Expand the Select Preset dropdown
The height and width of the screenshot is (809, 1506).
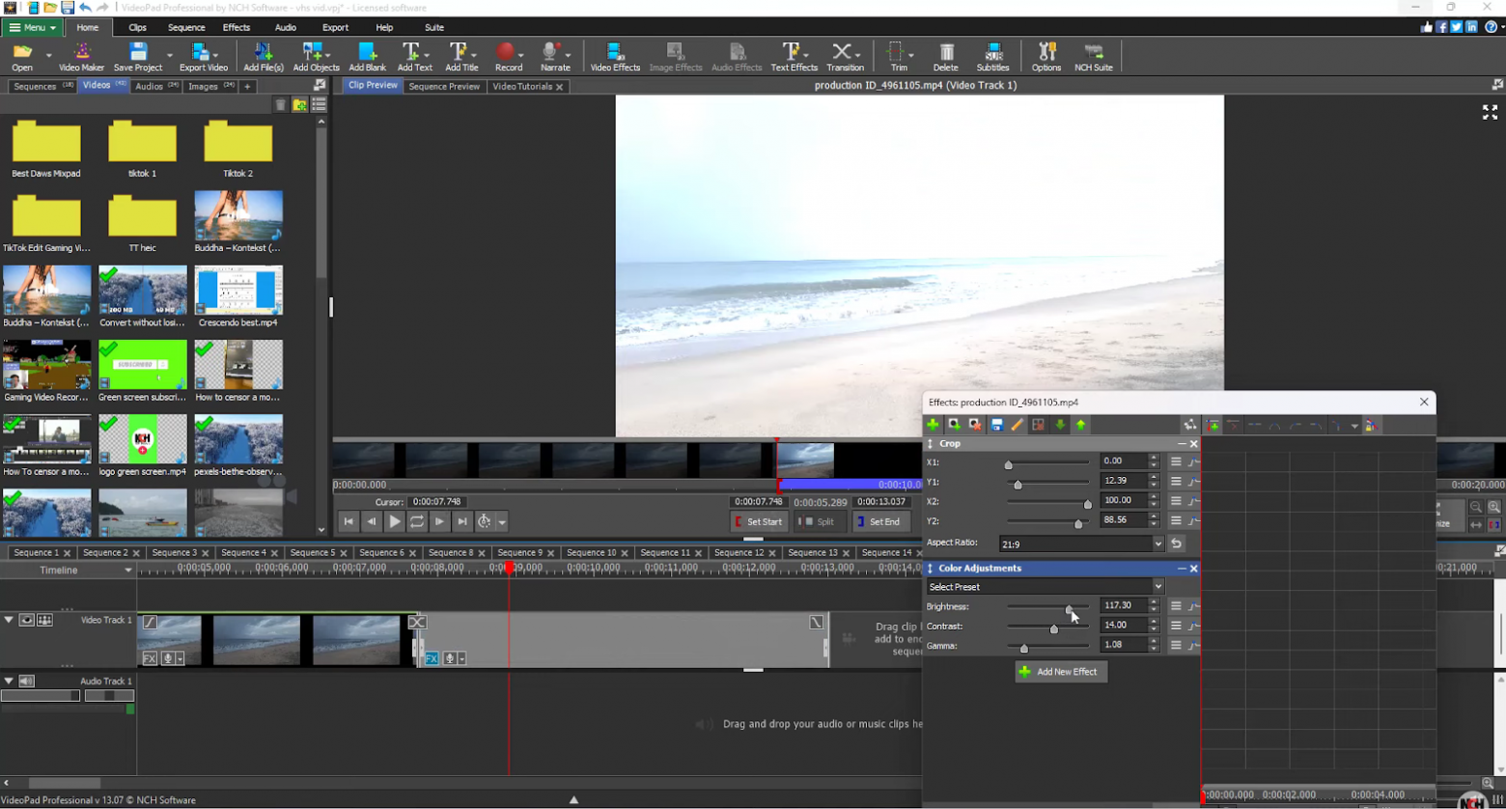[1158, 587]
